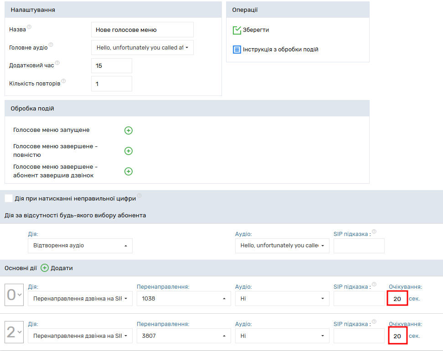443x351 pixels.
Task: Click the Додатковий час input field
Action: (111, 65)
